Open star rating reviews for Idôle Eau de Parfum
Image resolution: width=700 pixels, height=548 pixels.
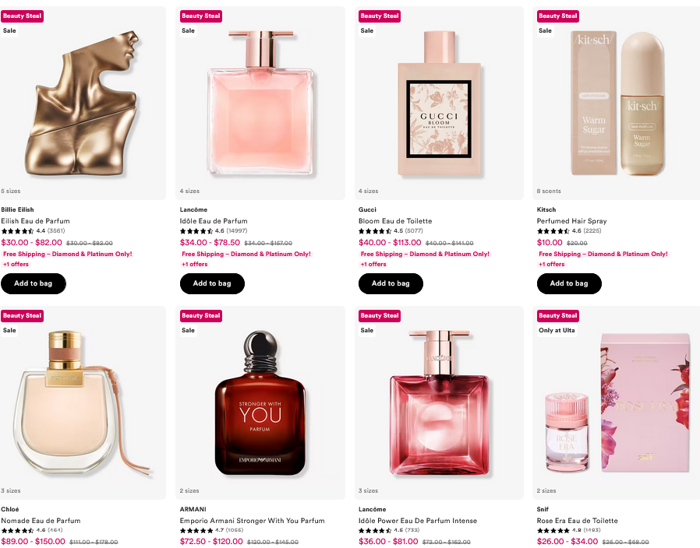(x=214, y=231)
